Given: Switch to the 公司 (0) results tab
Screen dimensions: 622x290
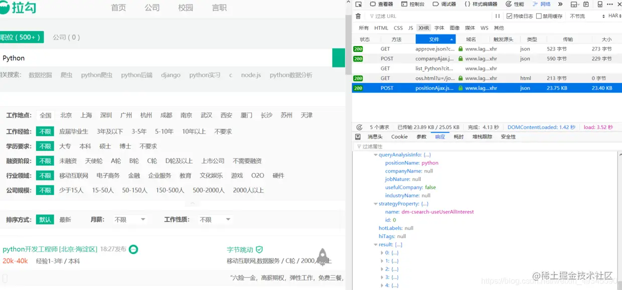Looking at the screenshot, I should [66, 37].
